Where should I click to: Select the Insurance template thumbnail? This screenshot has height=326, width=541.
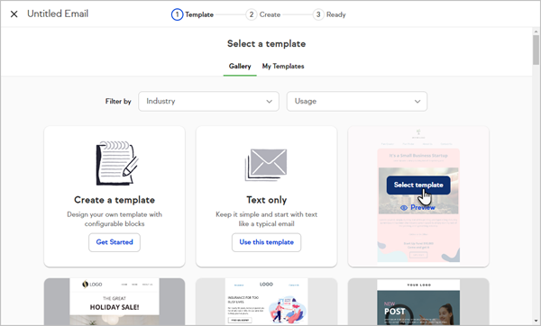tap(266, 302)
